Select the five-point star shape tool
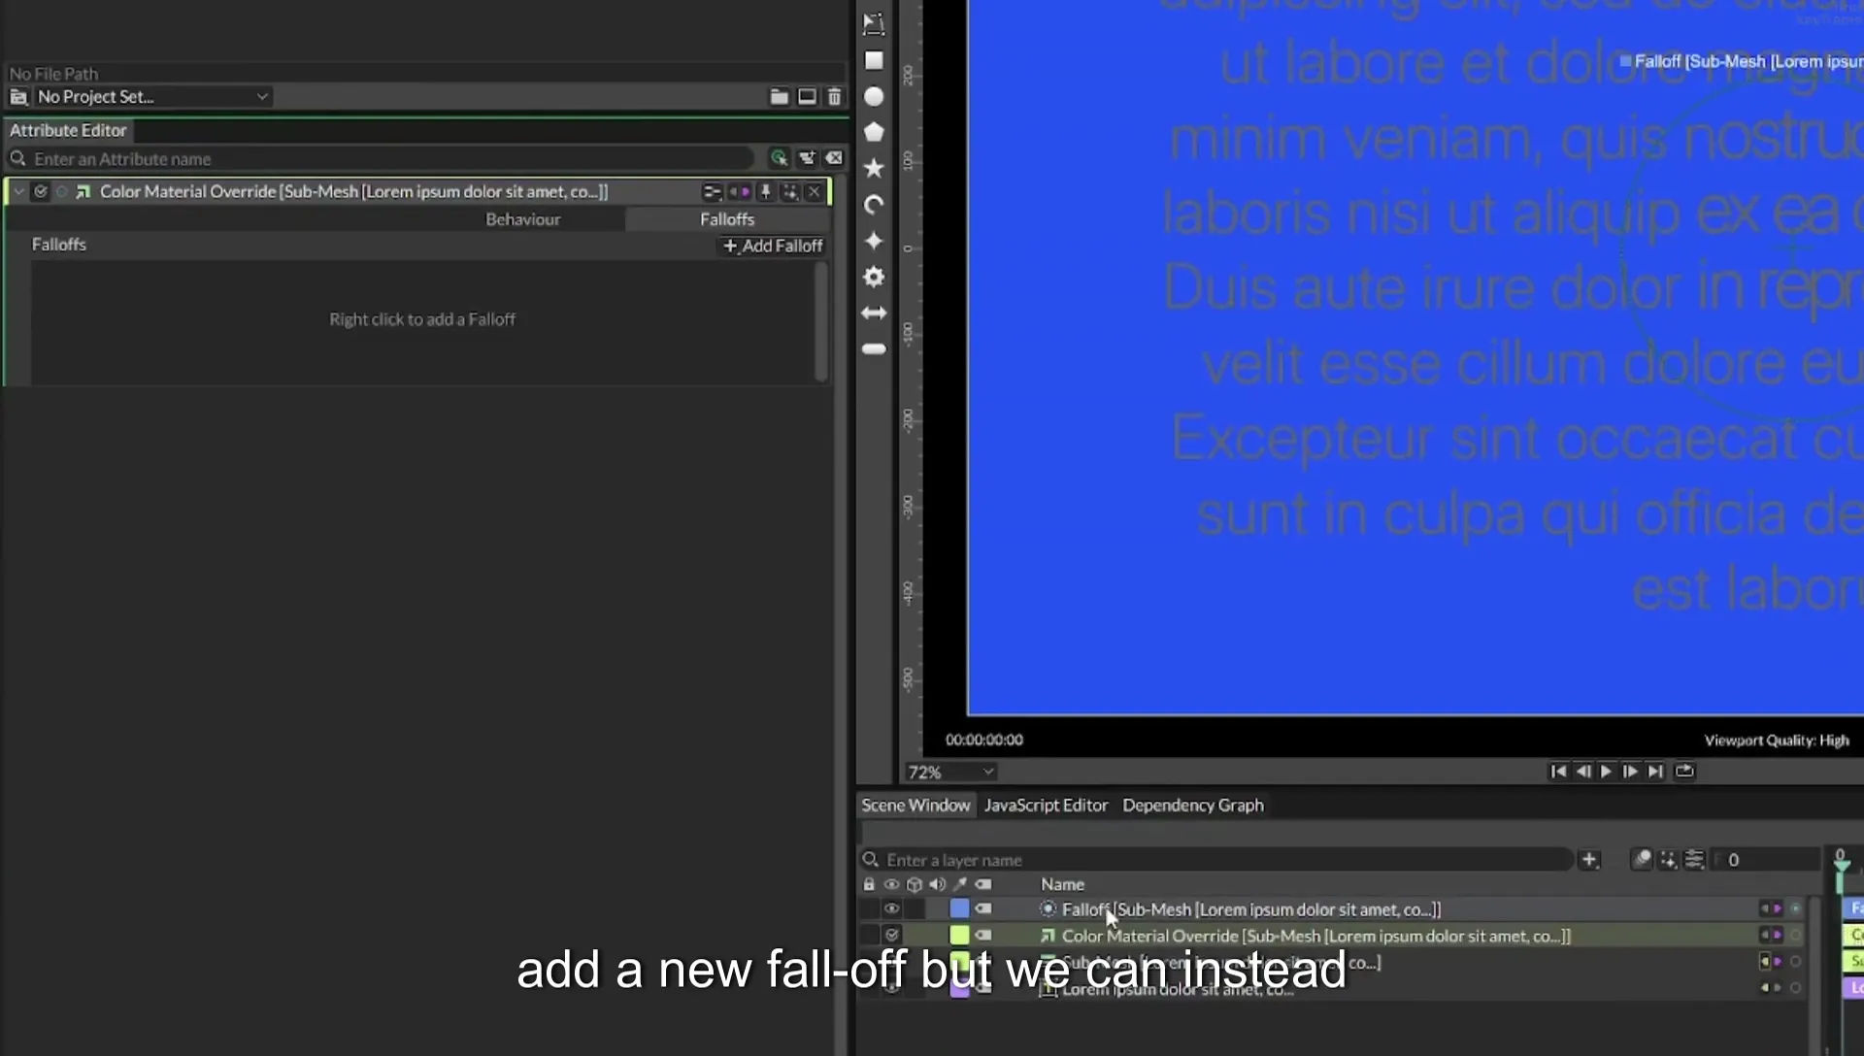The width and height of the screenshot is (1864, 1056). coord(874,168)
